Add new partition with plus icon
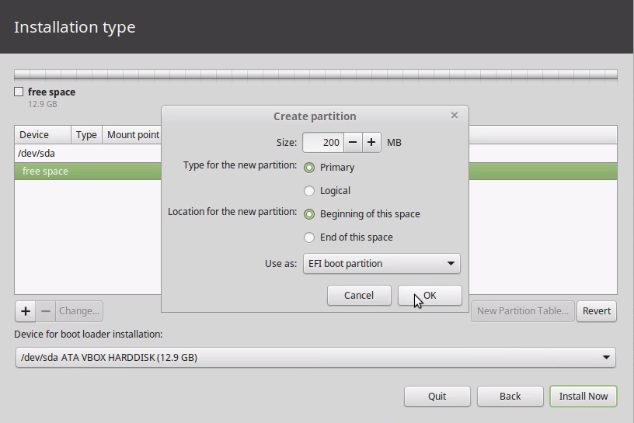 26,311
